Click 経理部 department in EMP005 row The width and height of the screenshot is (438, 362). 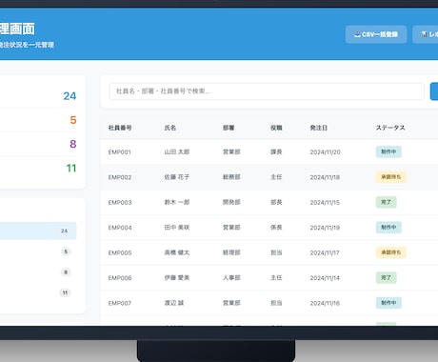coord(231,252)
